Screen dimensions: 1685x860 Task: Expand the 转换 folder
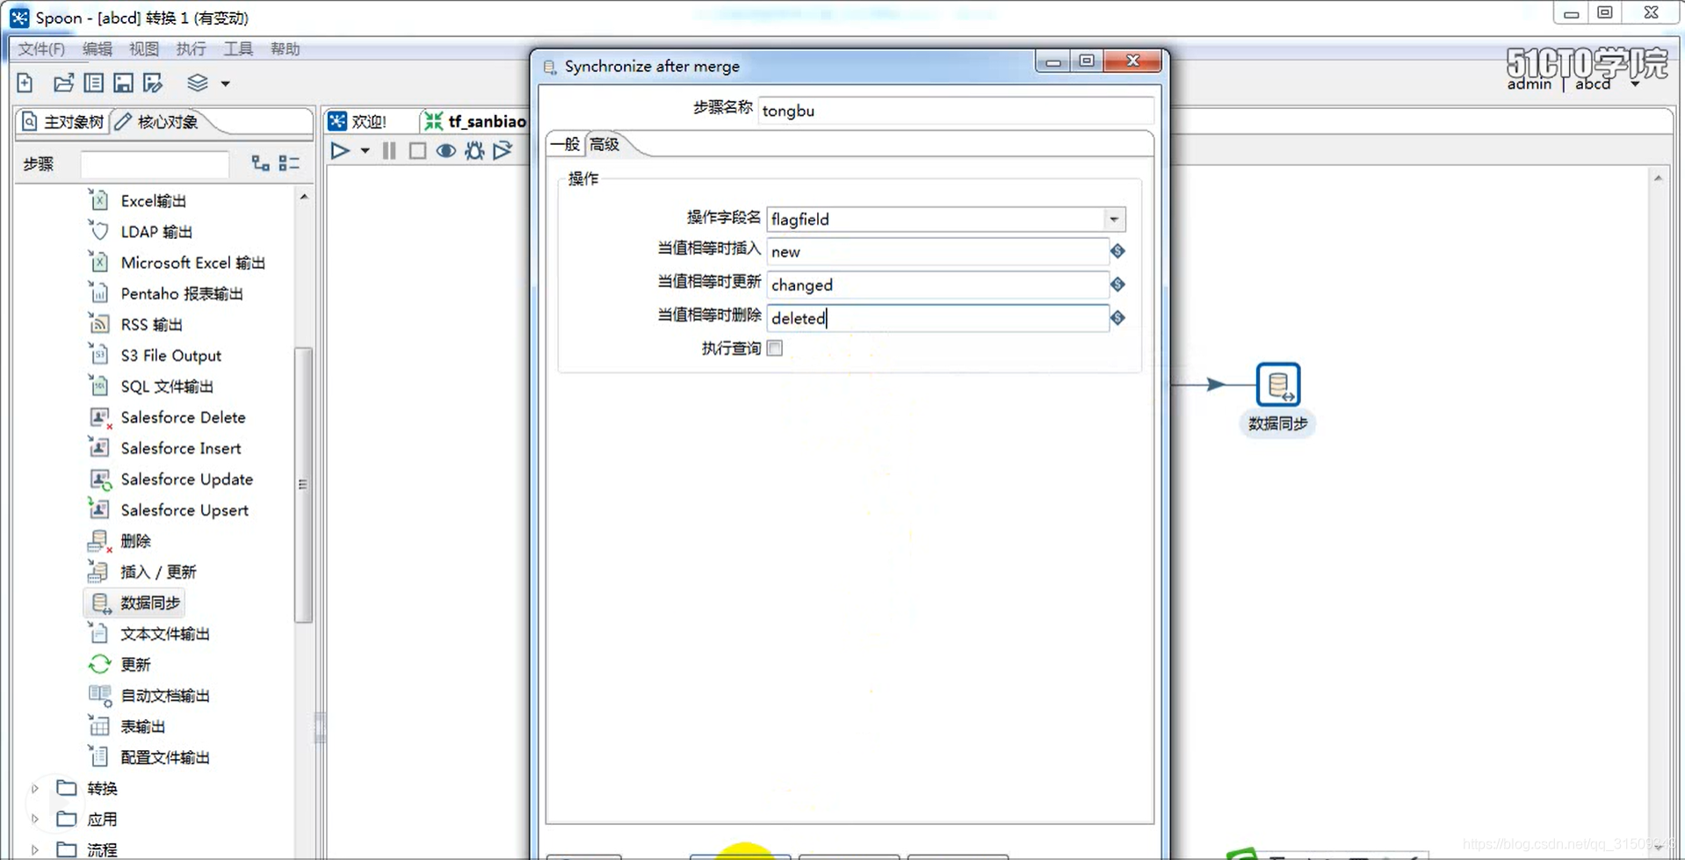click(x=35, y=789)
